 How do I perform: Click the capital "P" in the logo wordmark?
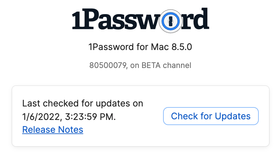point(93,20)
